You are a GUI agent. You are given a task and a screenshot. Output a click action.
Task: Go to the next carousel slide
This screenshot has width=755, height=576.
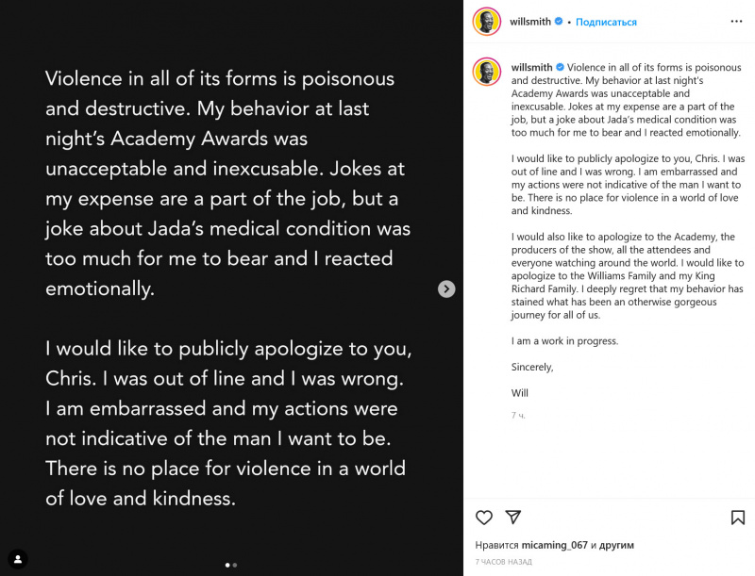pos(446,289)
